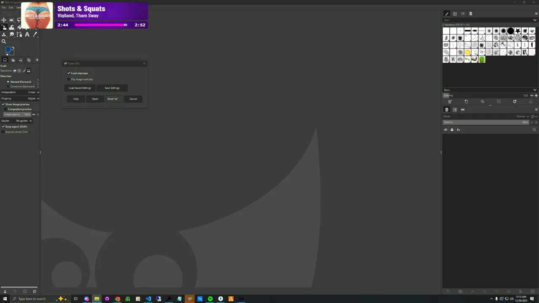Select the black star brush thumbnail

(x=518, y=31)
